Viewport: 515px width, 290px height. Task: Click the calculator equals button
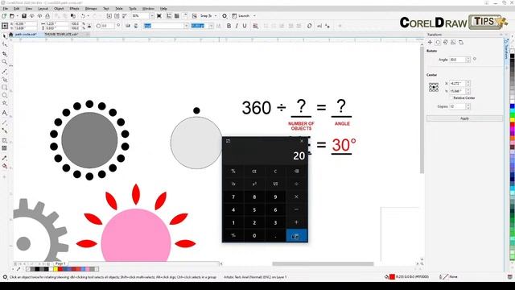[297, 235]
